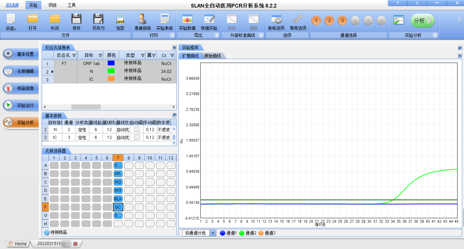Screen dimensions: 464x249
Task: Click the 另存为 (Save As) icon
Action: pos(98,19)
